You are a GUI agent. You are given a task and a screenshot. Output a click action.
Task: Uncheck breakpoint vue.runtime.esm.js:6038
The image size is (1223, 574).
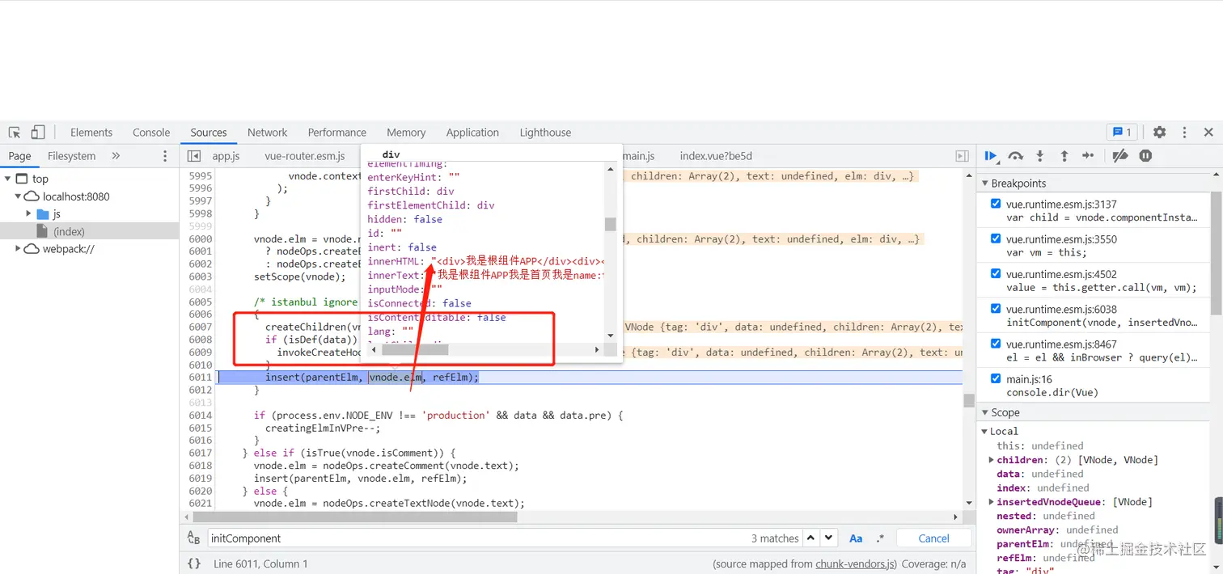[996, 308]
